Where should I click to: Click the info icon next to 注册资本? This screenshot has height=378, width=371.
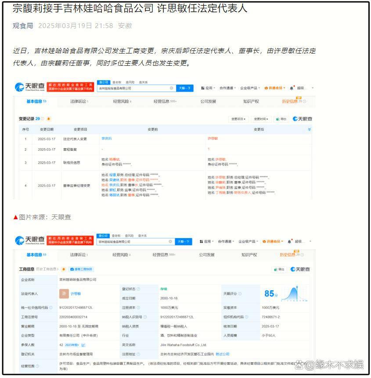coord(138,308)
